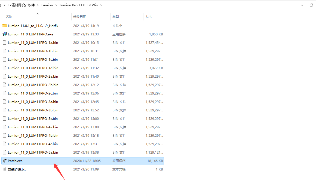Click the 3,072 KB size cell
This screenshot has height=192, width=319.
pos(156,68)
